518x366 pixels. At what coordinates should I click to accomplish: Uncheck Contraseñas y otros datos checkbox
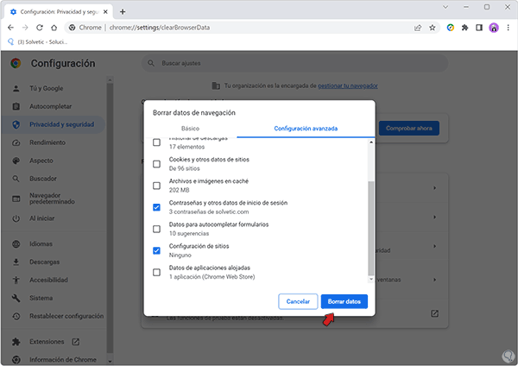[x=156, y=207]
